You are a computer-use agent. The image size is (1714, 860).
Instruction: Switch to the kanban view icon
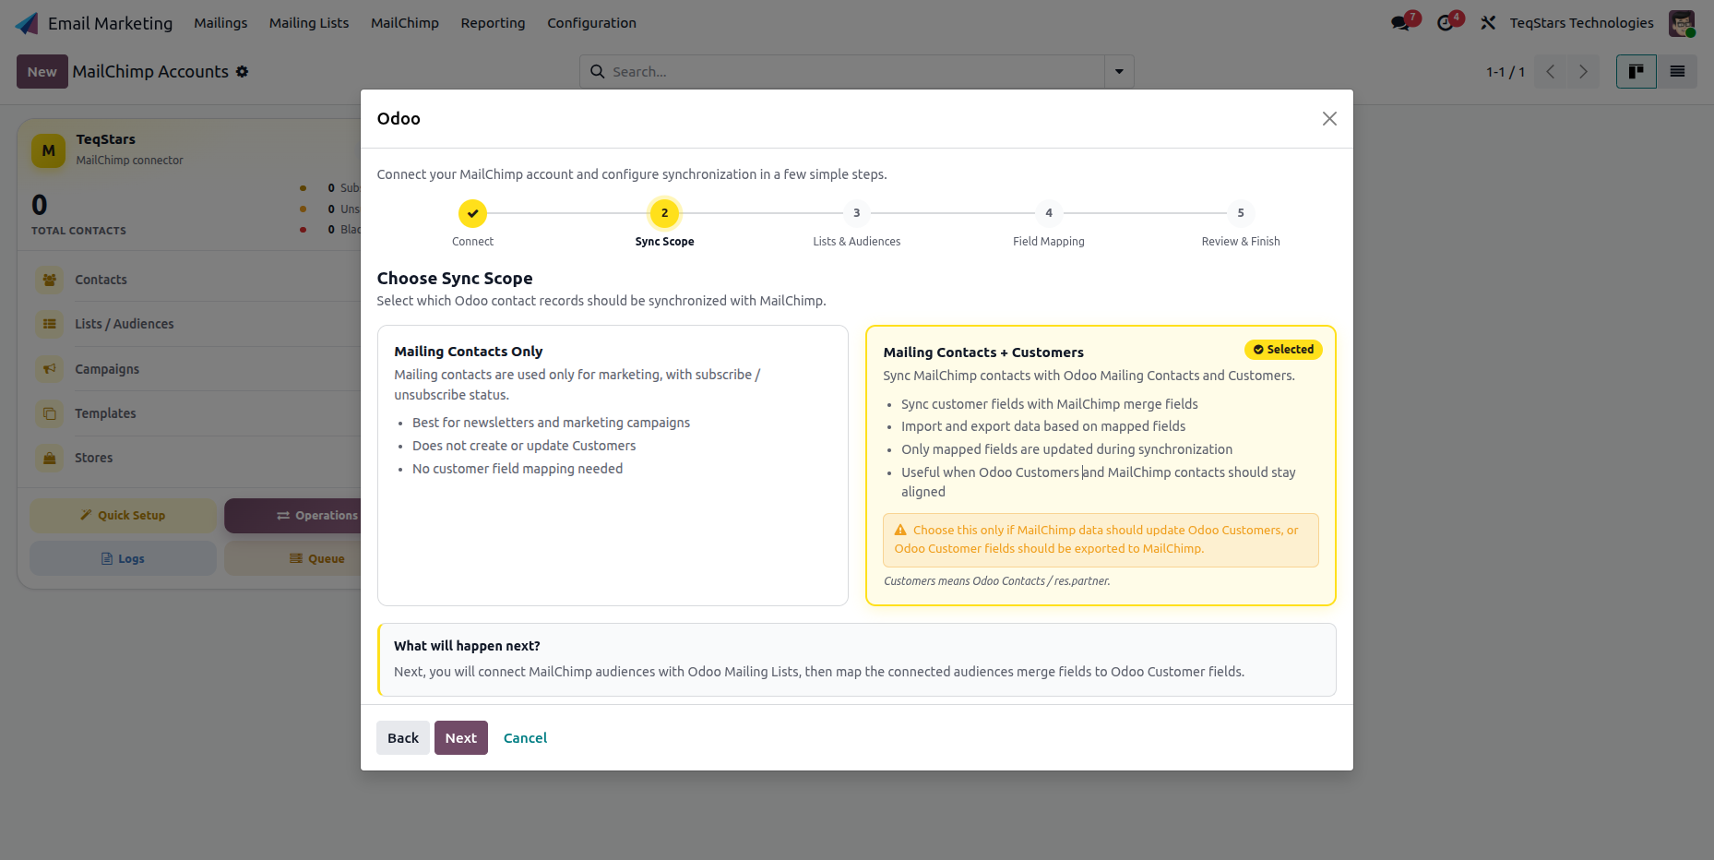pos(1637,71)
